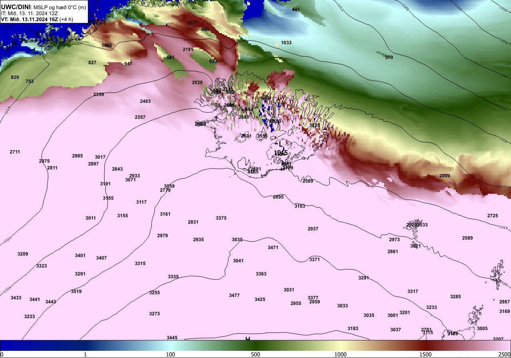This screenshot has height=358, width=511.
Task: Click the UWC/DINI title text
Action: (x=16, y=6)
